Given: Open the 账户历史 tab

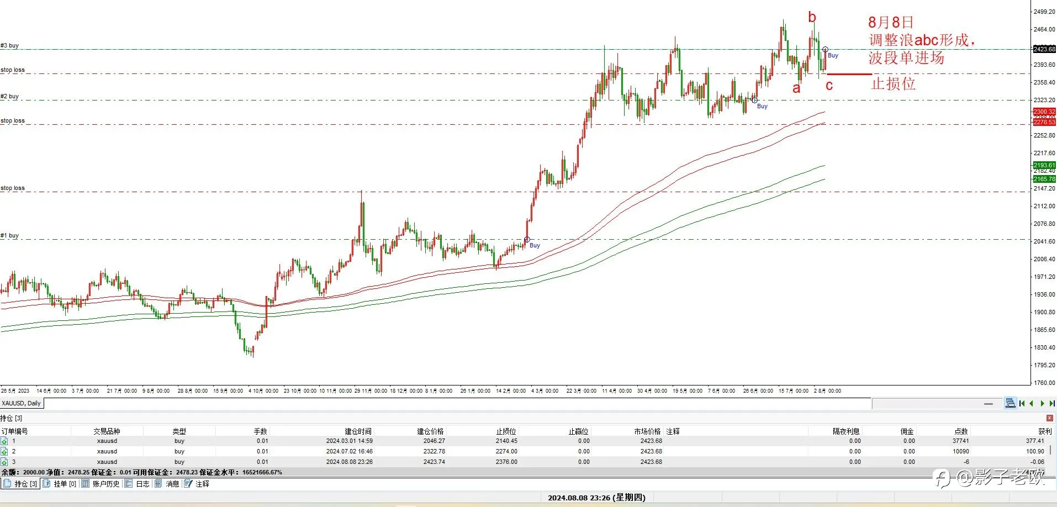Looking at the screenshot, I should pyautogui.click(x=101, y=484).
